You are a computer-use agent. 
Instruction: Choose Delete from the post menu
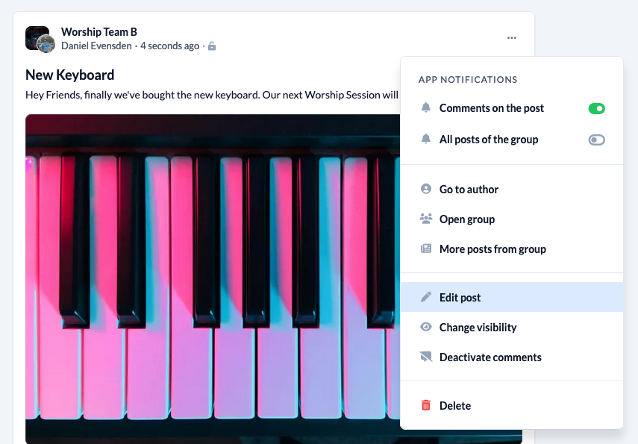[x=511, y=405]
